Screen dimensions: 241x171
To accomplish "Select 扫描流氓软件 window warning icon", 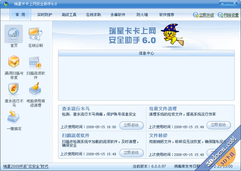I will (35, 62).
